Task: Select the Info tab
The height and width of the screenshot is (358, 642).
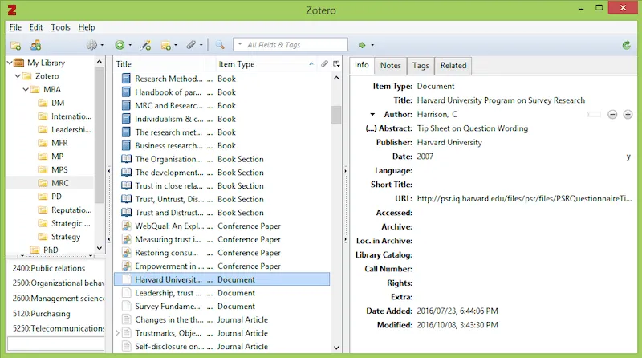Action: click(x=362, y=65)
